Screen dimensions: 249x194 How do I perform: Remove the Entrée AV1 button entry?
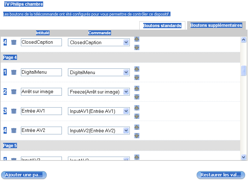14,111
